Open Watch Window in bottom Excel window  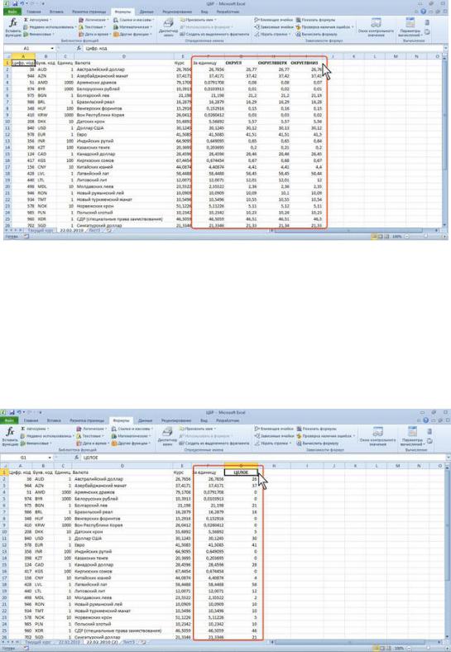click(377, 436)
